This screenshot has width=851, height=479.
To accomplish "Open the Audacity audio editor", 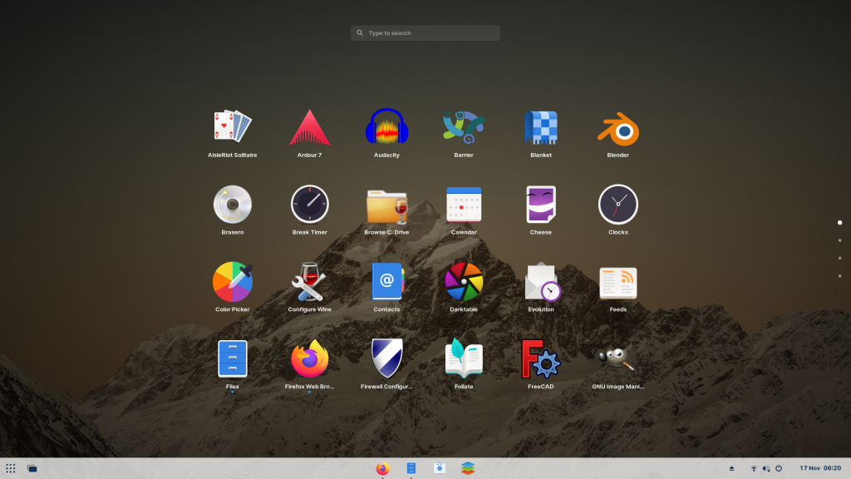I will (386, 127).
